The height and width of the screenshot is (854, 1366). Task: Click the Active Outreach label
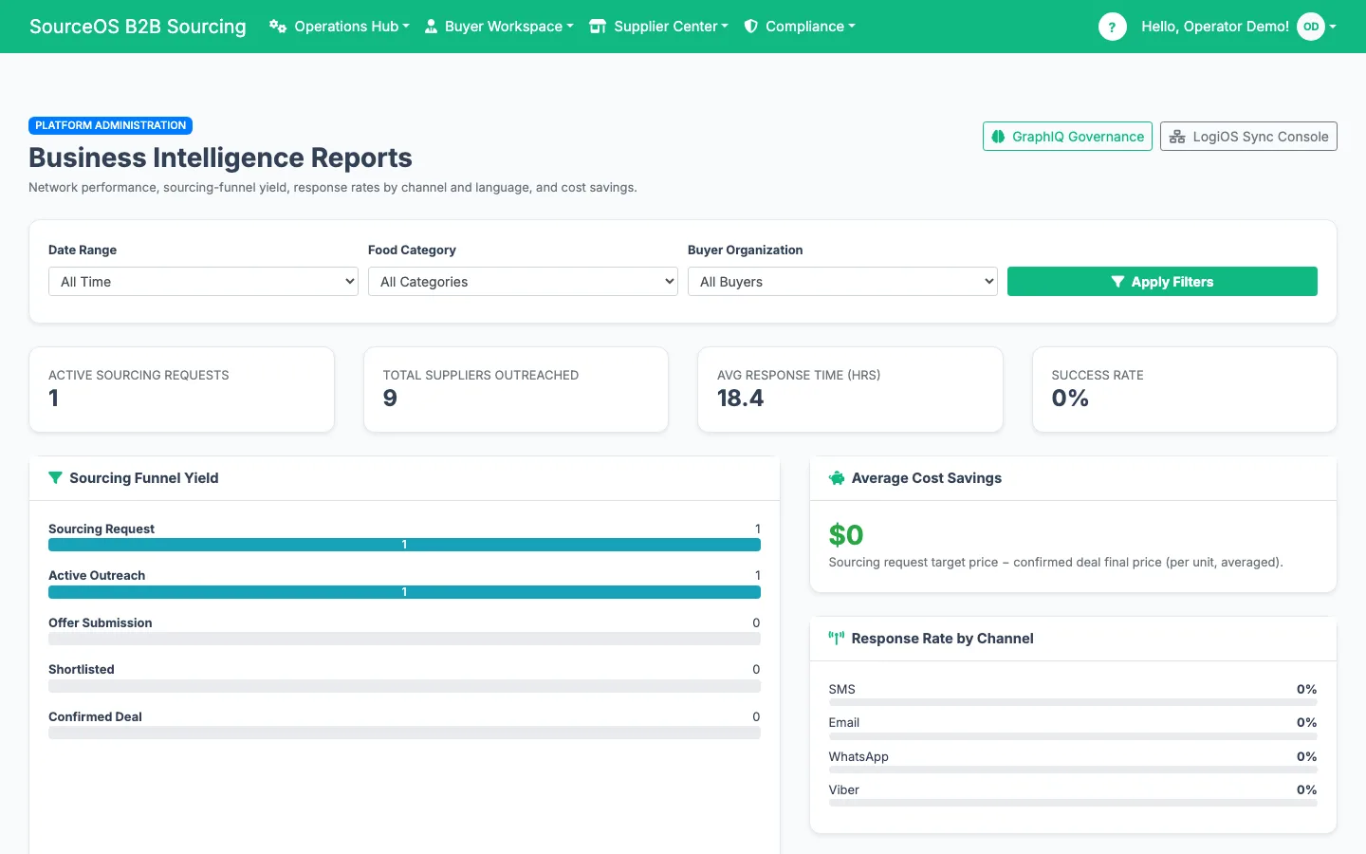pyautogui.click(x=97, y=575)
